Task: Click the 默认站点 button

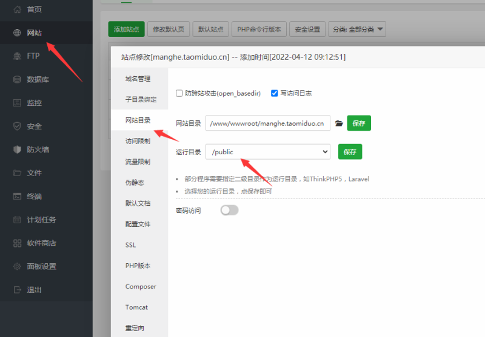Action: click(210, 29)
